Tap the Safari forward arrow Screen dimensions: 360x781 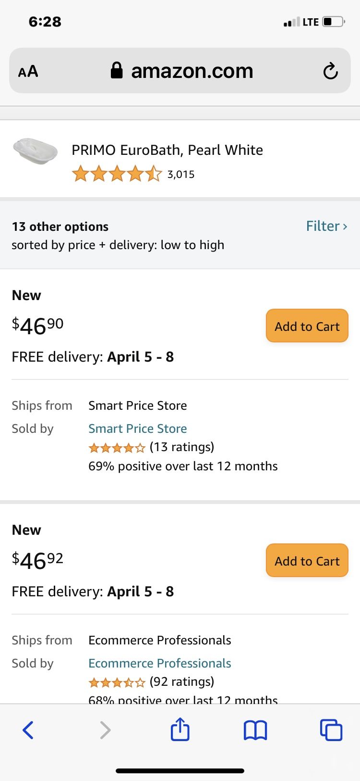tap(105, 730)
